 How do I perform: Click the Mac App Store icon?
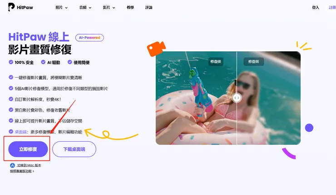point(12,165)
